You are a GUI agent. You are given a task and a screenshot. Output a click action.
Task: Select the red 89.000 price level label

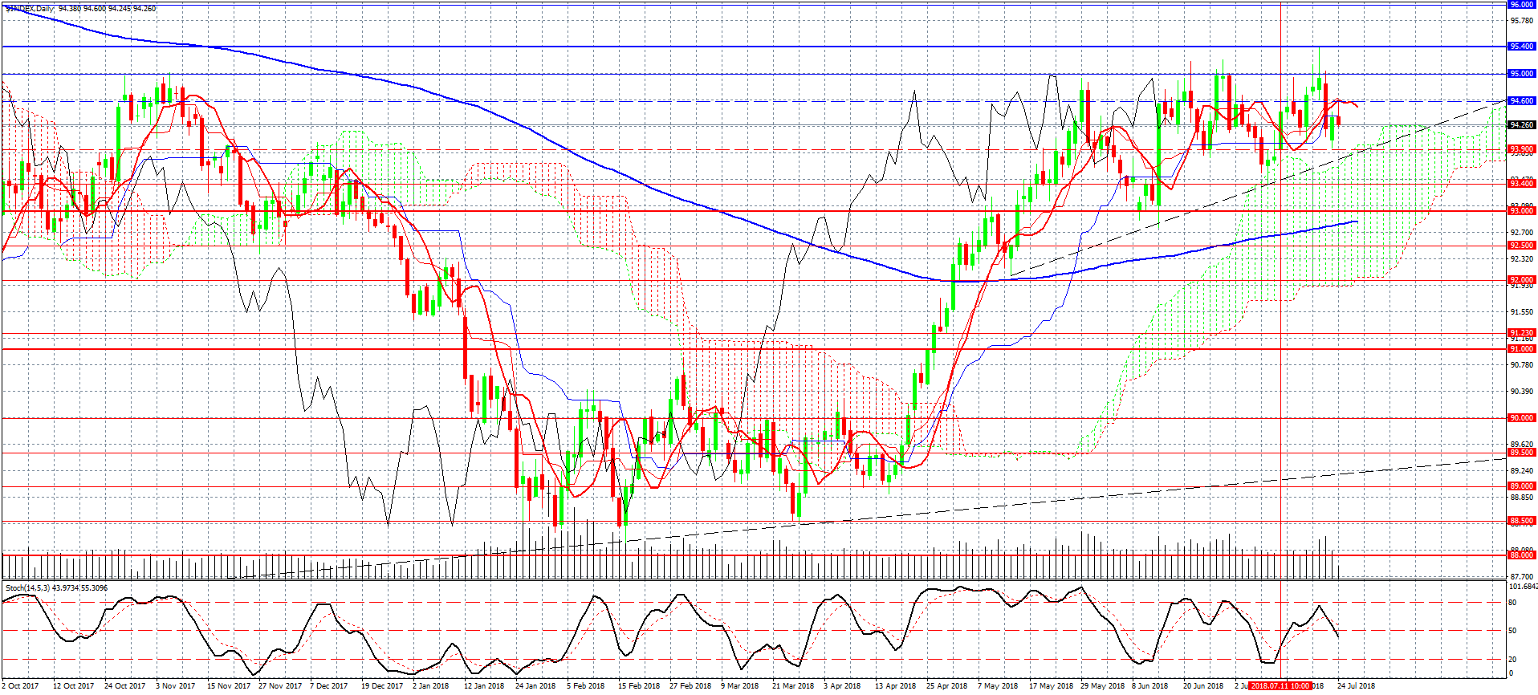tap(1522, 486)
